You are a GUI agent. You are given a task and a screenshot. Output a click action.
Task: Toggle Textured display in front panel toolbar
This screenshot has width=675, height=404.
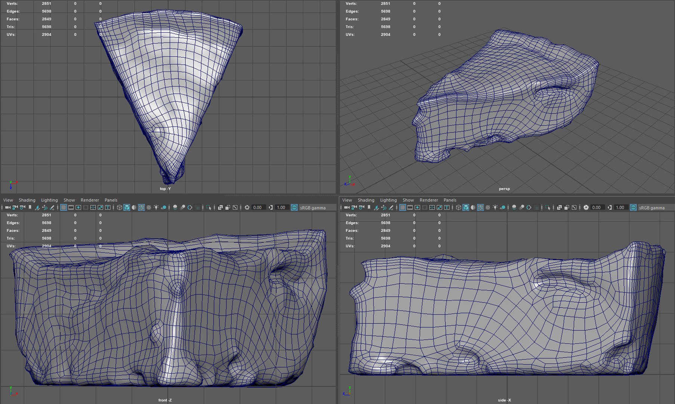coord(149,208)
